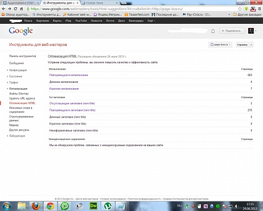Open YouTube in Google bar
Viewport: 263px width, 211px height.
tap(81, 21)
